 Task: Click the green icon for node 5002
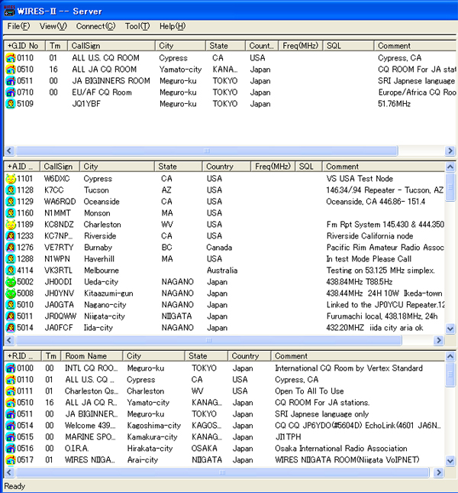[11, 282]
